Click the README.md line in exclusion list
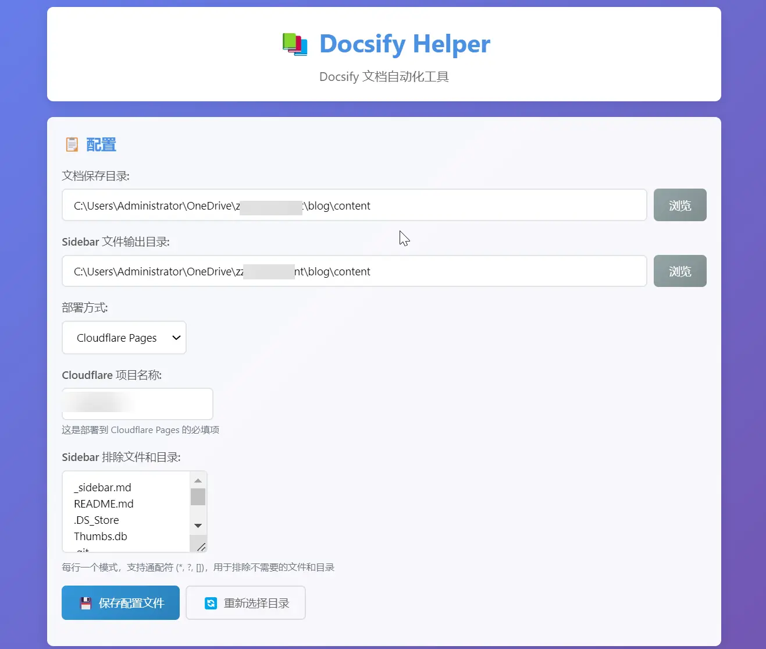Image resolution: width=766 pixels, height=649 pixels. (x=104, y=503)
